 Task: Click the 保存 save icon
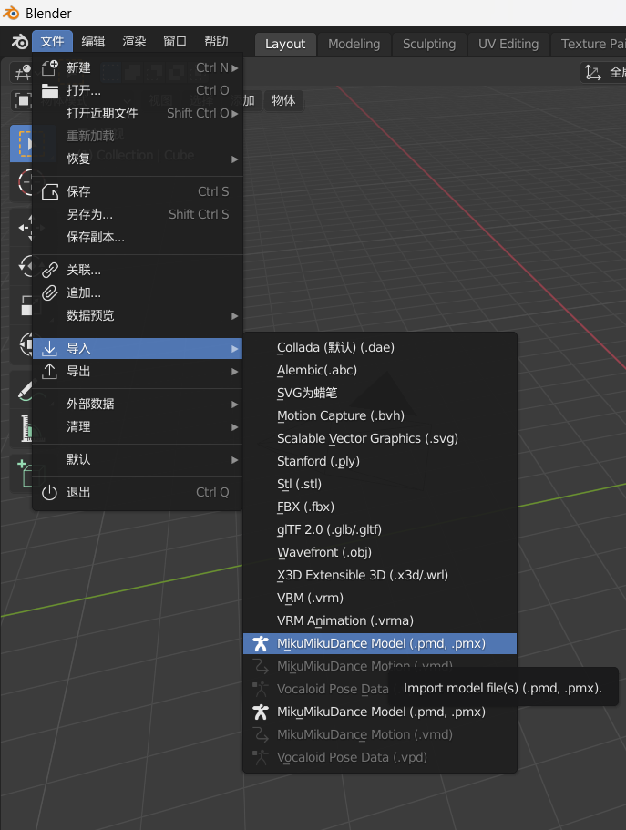point(50,191)
